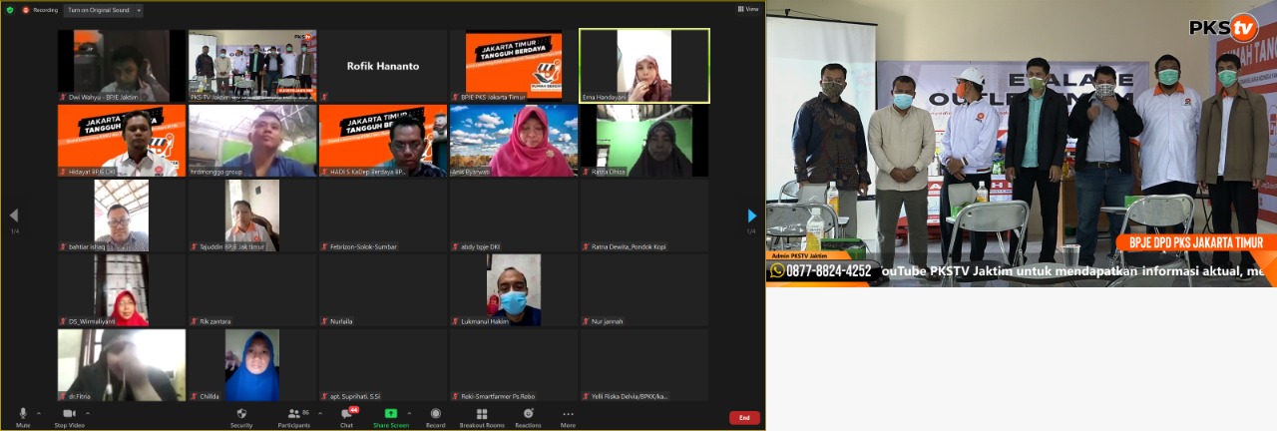Go to next gallery page with right arrow
1277x431 pixels.
click(751, 215)
